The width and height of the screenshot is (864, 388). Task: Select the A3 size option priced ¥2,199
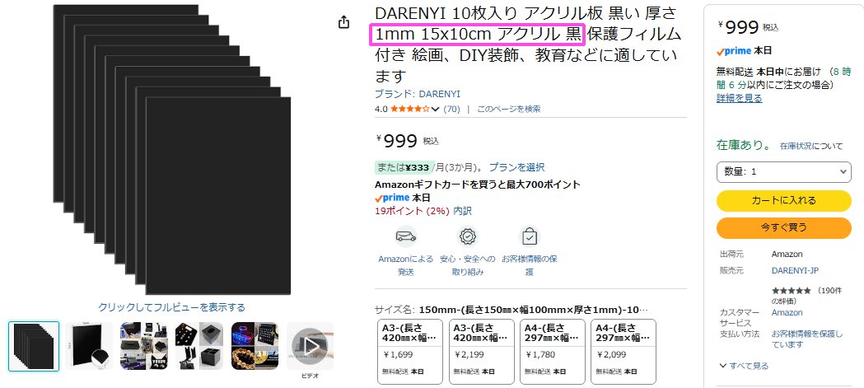tap(481, 352)
